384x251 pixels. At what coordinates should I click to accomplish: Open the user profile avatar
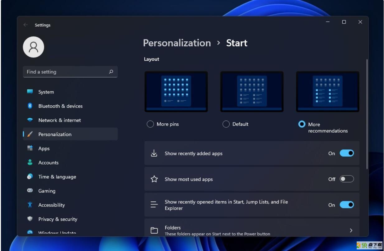34,47
